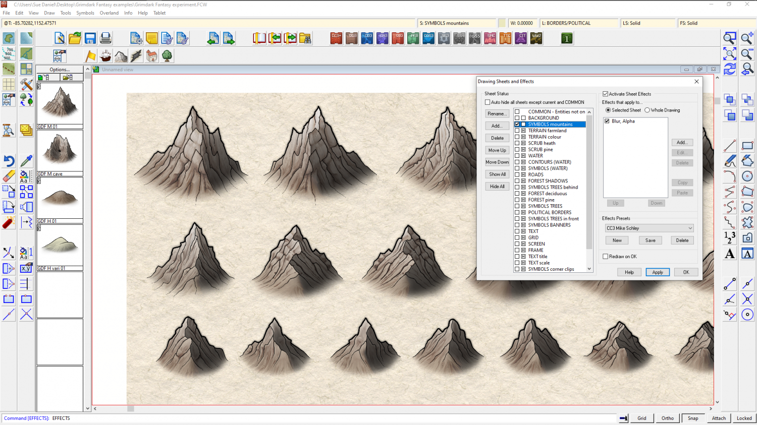
Task: Select the Circle drawing tool
Action: click(747, 176)
